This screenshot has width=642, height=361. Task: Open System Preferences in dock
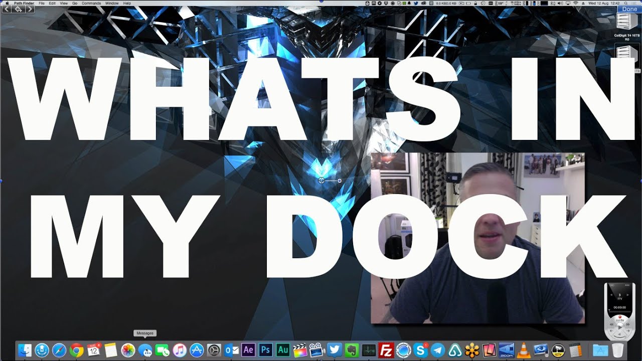(x=214, y=350)
